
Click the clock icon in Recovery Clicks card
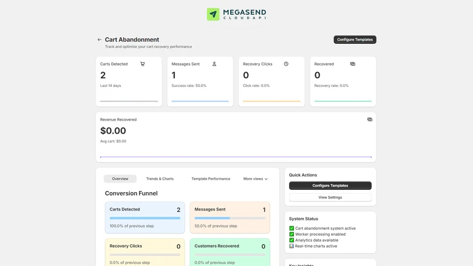pos(286,64)
